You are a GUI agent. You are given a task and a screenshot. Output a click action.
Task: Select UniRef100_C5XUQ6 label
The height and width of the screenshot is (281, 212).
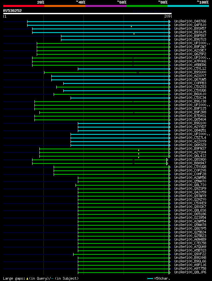coord(190,90)
